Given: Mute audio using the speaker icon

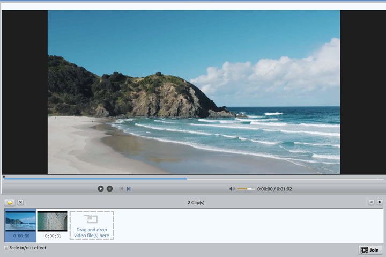Looking at the screenshot, I should point(232,189).
